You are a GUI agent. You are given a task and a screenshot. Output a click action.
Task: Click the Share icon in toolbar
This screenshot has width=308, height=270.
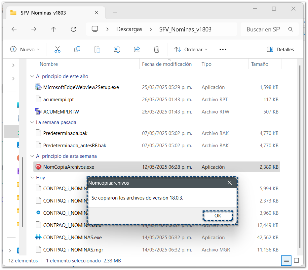pos(137,49)
